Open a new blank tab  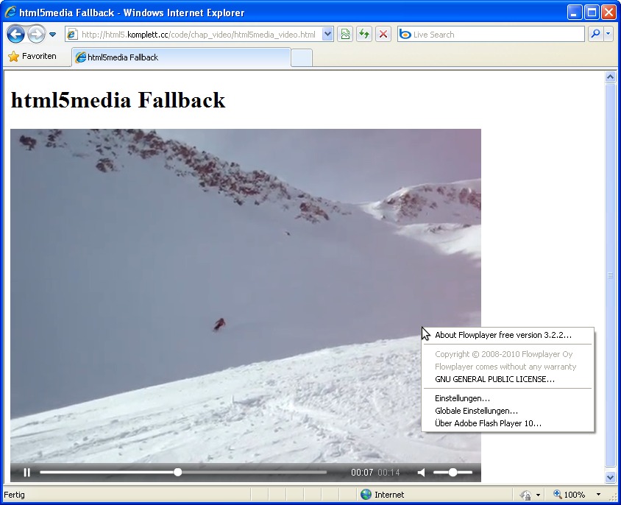tap(301, 57)
